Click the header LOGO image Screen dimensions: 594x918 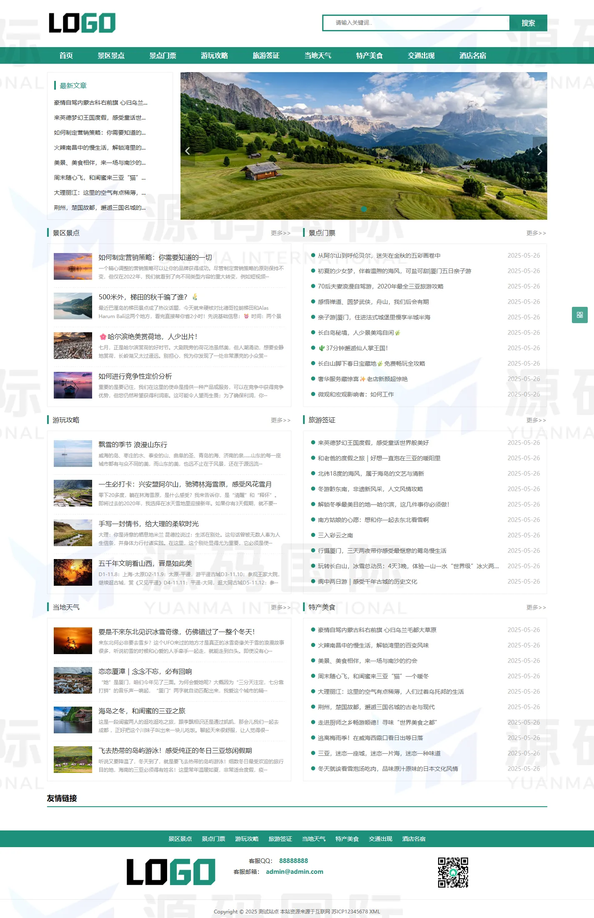tap(82, 23)
